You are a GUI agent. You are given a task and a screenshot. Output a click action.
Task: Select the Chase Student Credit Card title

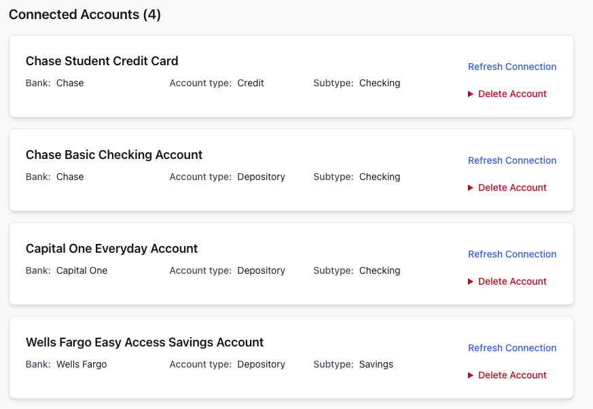tap(102, 61)
